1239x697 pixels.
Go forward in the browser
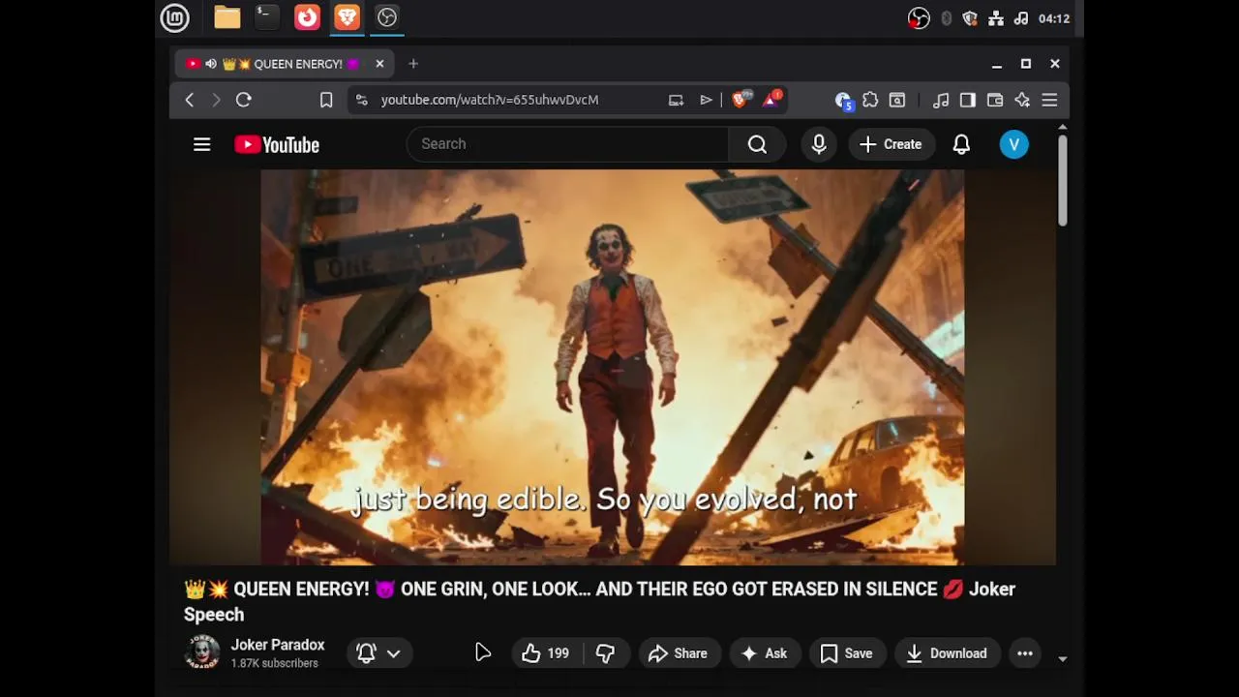[x=216, y=100]
